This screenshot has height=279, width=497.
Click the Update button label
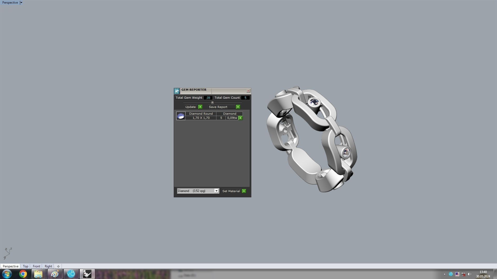point(191,107)
